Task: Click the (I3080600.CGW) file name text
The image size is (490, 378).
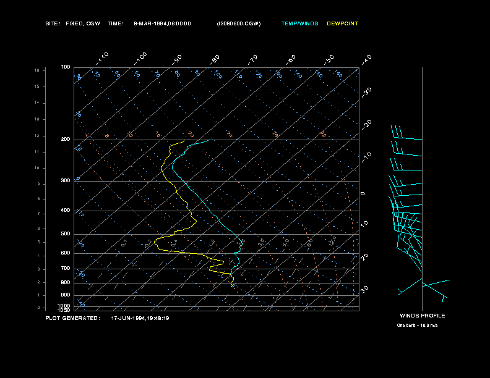Action: (239, 23)
